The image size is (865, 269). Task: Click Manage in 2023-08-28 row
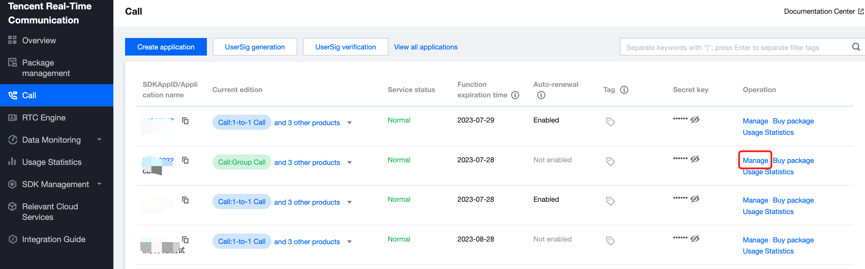point(755,240)
